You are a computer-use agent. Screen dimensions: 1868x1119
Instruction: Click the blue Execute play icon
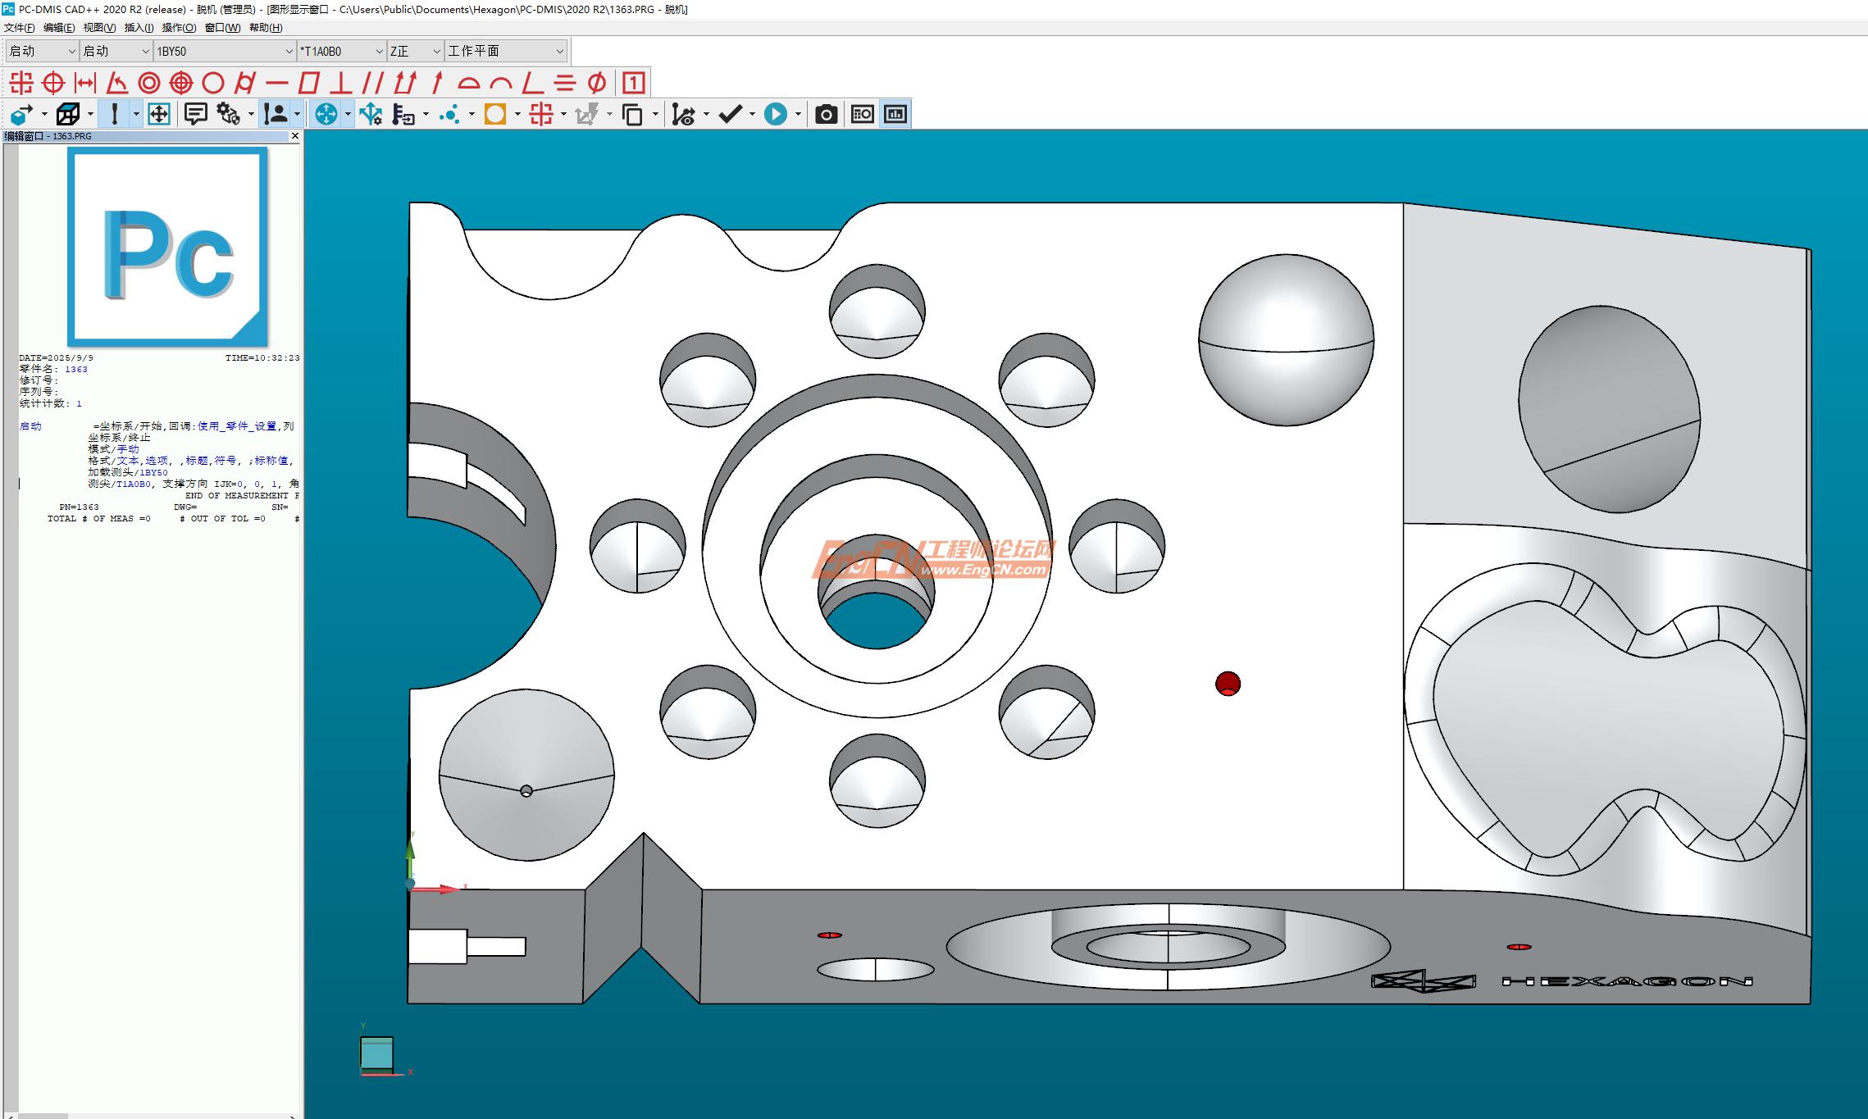[x=775, y=114]
